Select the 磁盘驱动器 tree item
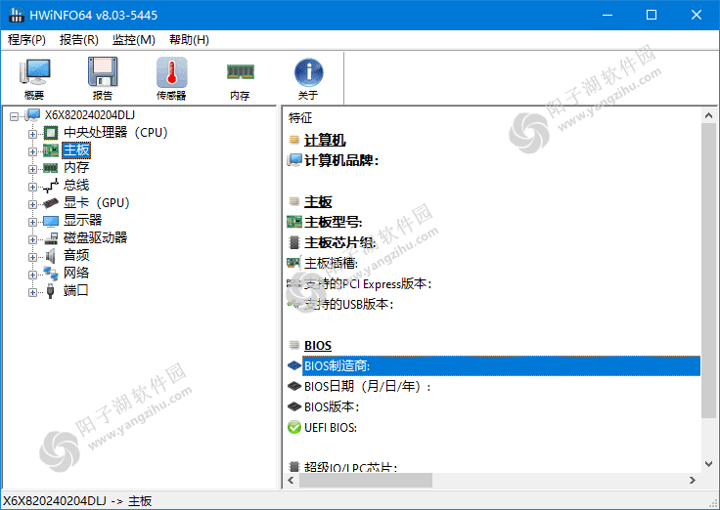 click(x=95, y=237)
